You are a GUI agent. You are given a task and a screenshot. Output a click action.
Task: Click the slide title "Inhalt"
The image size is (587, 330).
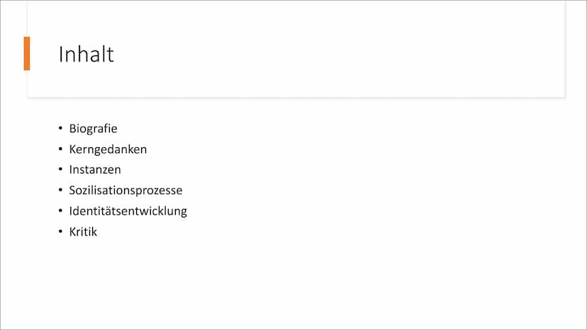(86, 55)
